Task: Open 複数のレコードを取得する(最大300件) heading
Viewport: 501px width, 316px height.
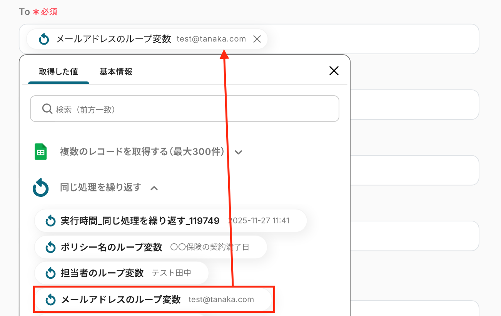Action: tap(142, 152)
